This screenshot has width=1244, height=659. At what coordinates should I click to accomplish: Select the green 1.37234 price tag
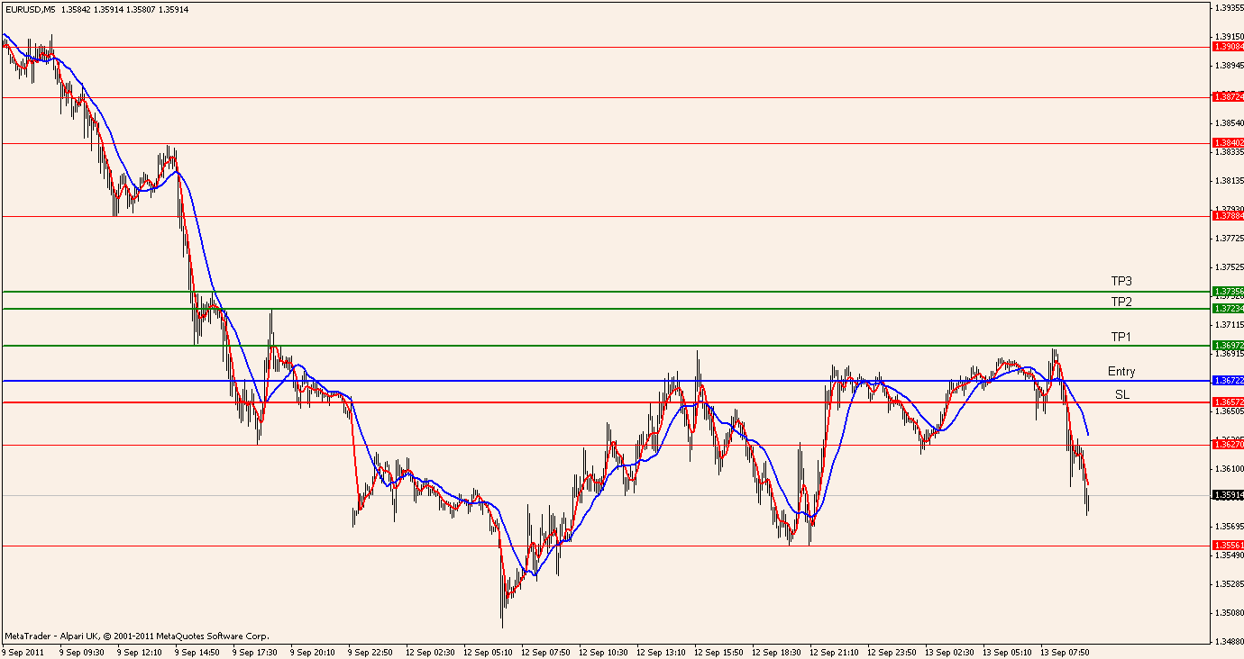[1228, 308]
